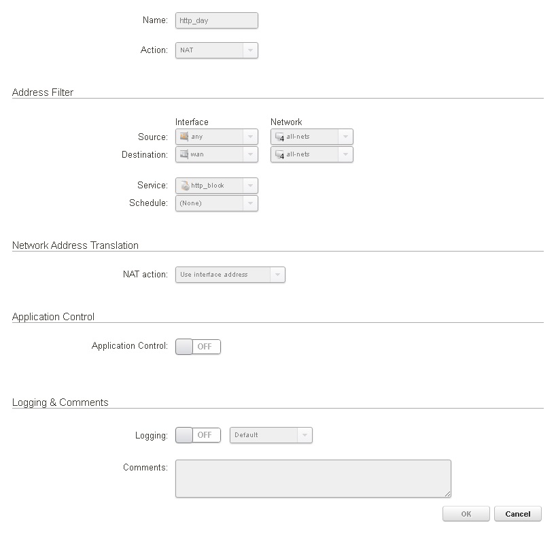Click the Name field containing http_day
Viewport: 556px width, 533px height.
click(216, 20)
